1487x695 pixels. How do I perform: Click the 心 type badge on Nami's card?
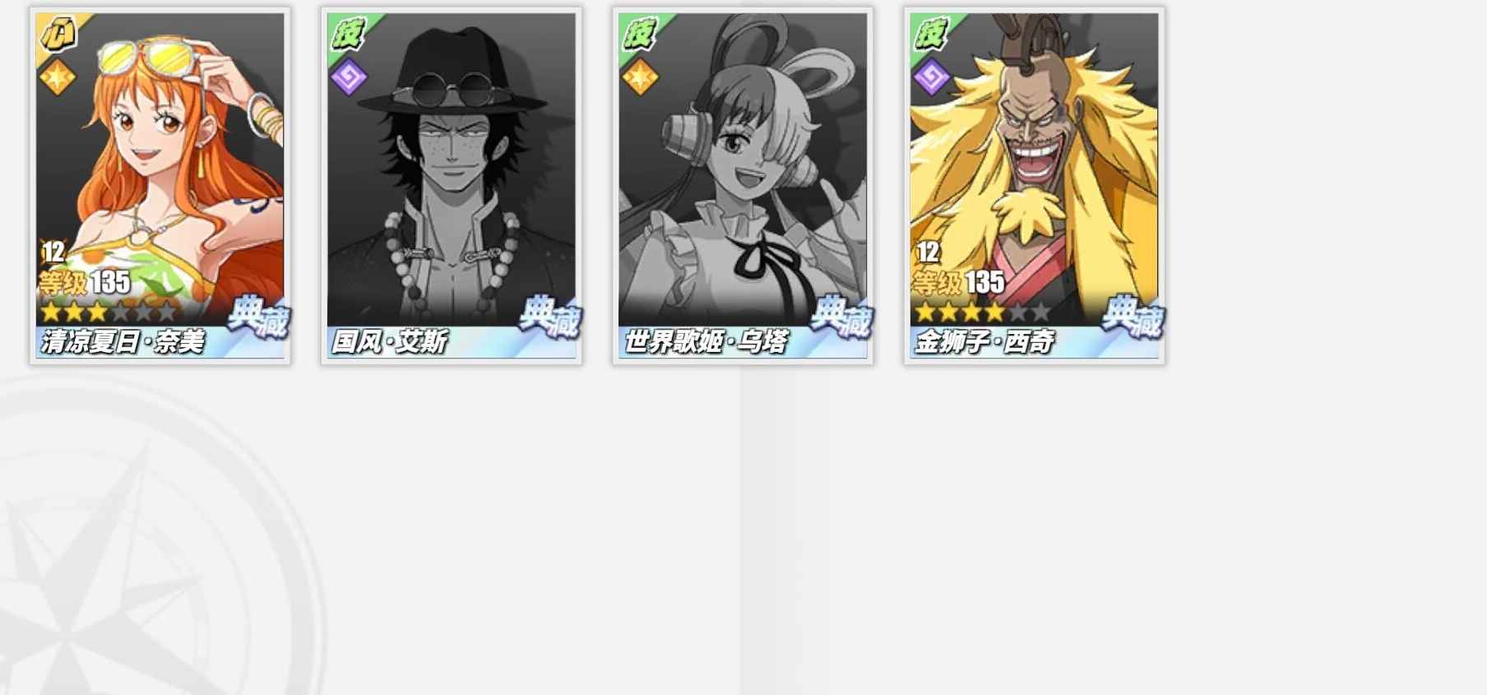click(58, 34)
